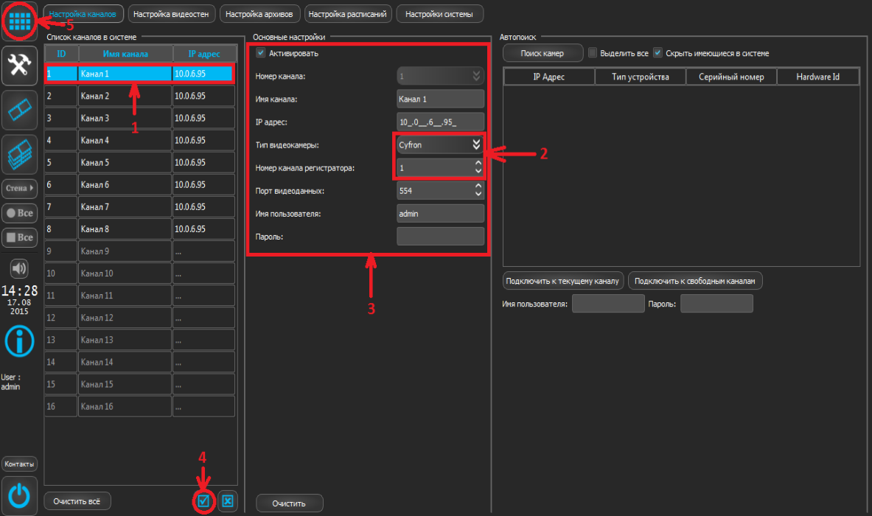872x516 pixels.
Task: Toggle the Активировать checkbox
Action: click(x=261, y=54)
